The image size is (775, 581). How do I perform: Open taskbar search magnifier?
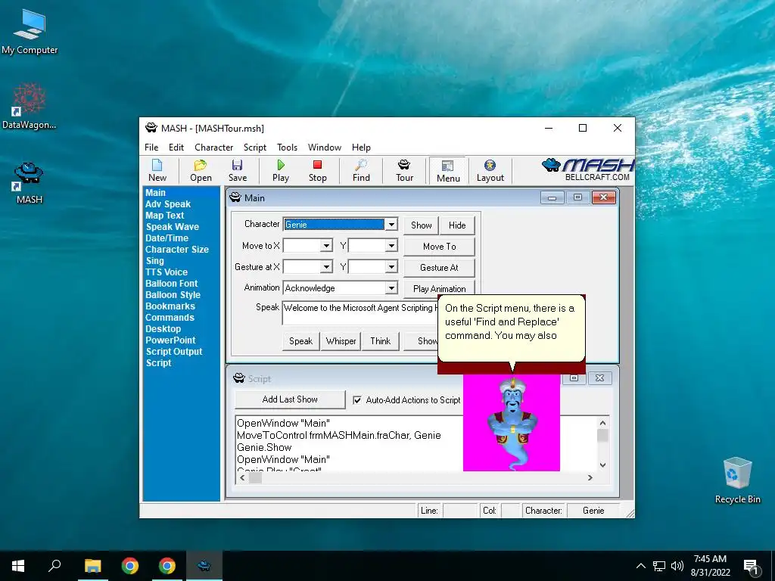pos(54,566)
